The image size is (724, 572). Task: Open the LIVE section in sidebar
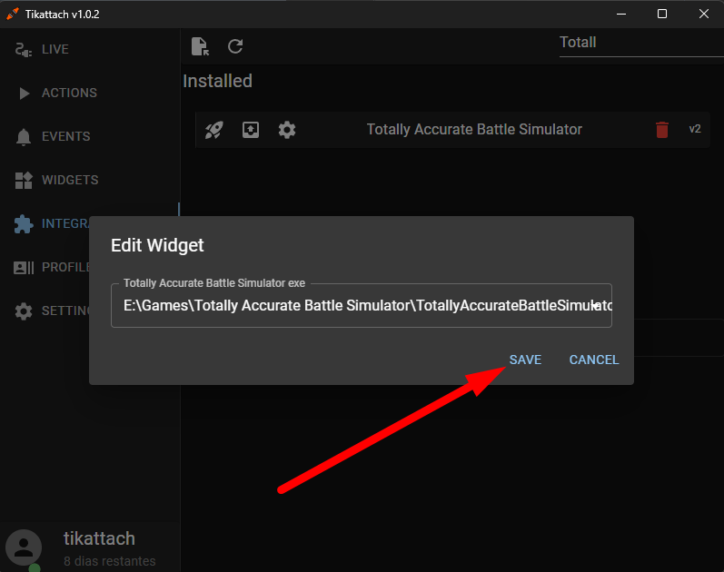coord(55,49)
